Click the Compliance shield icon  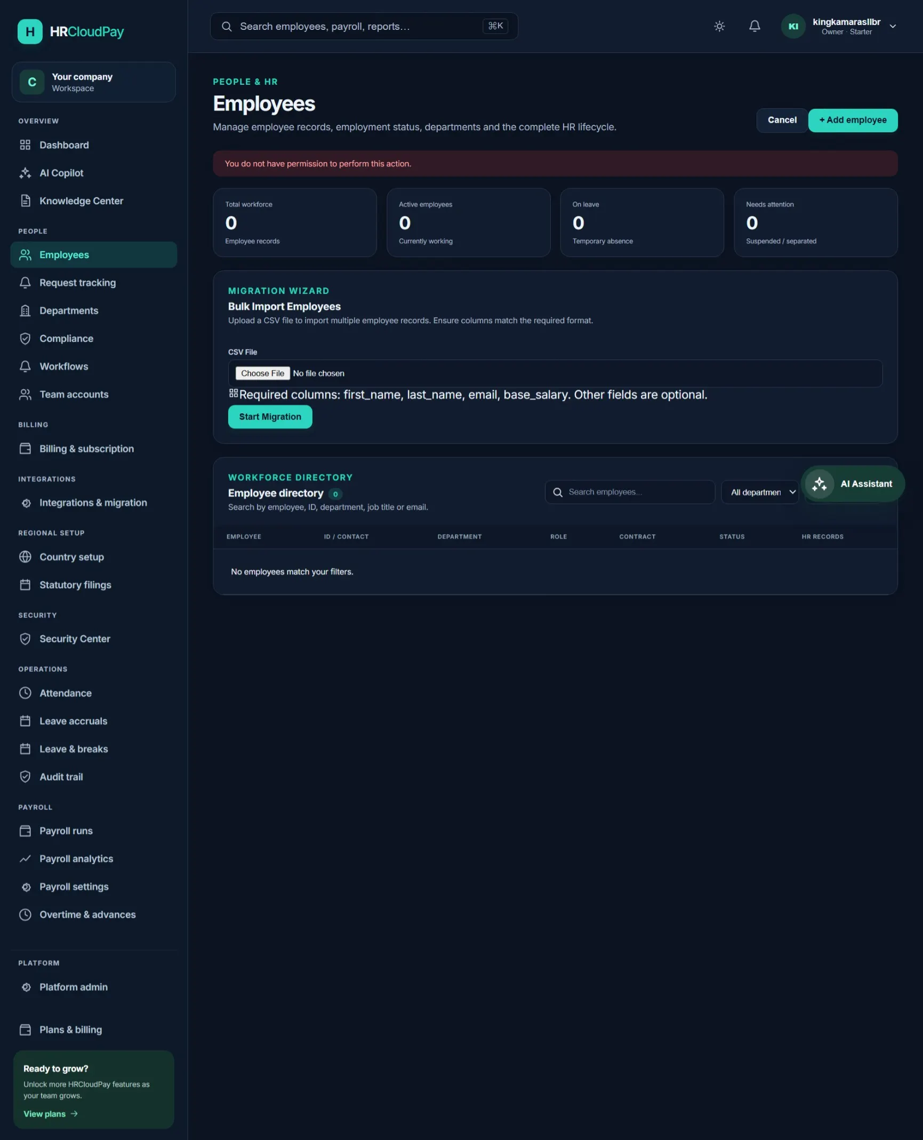point(25,339)
